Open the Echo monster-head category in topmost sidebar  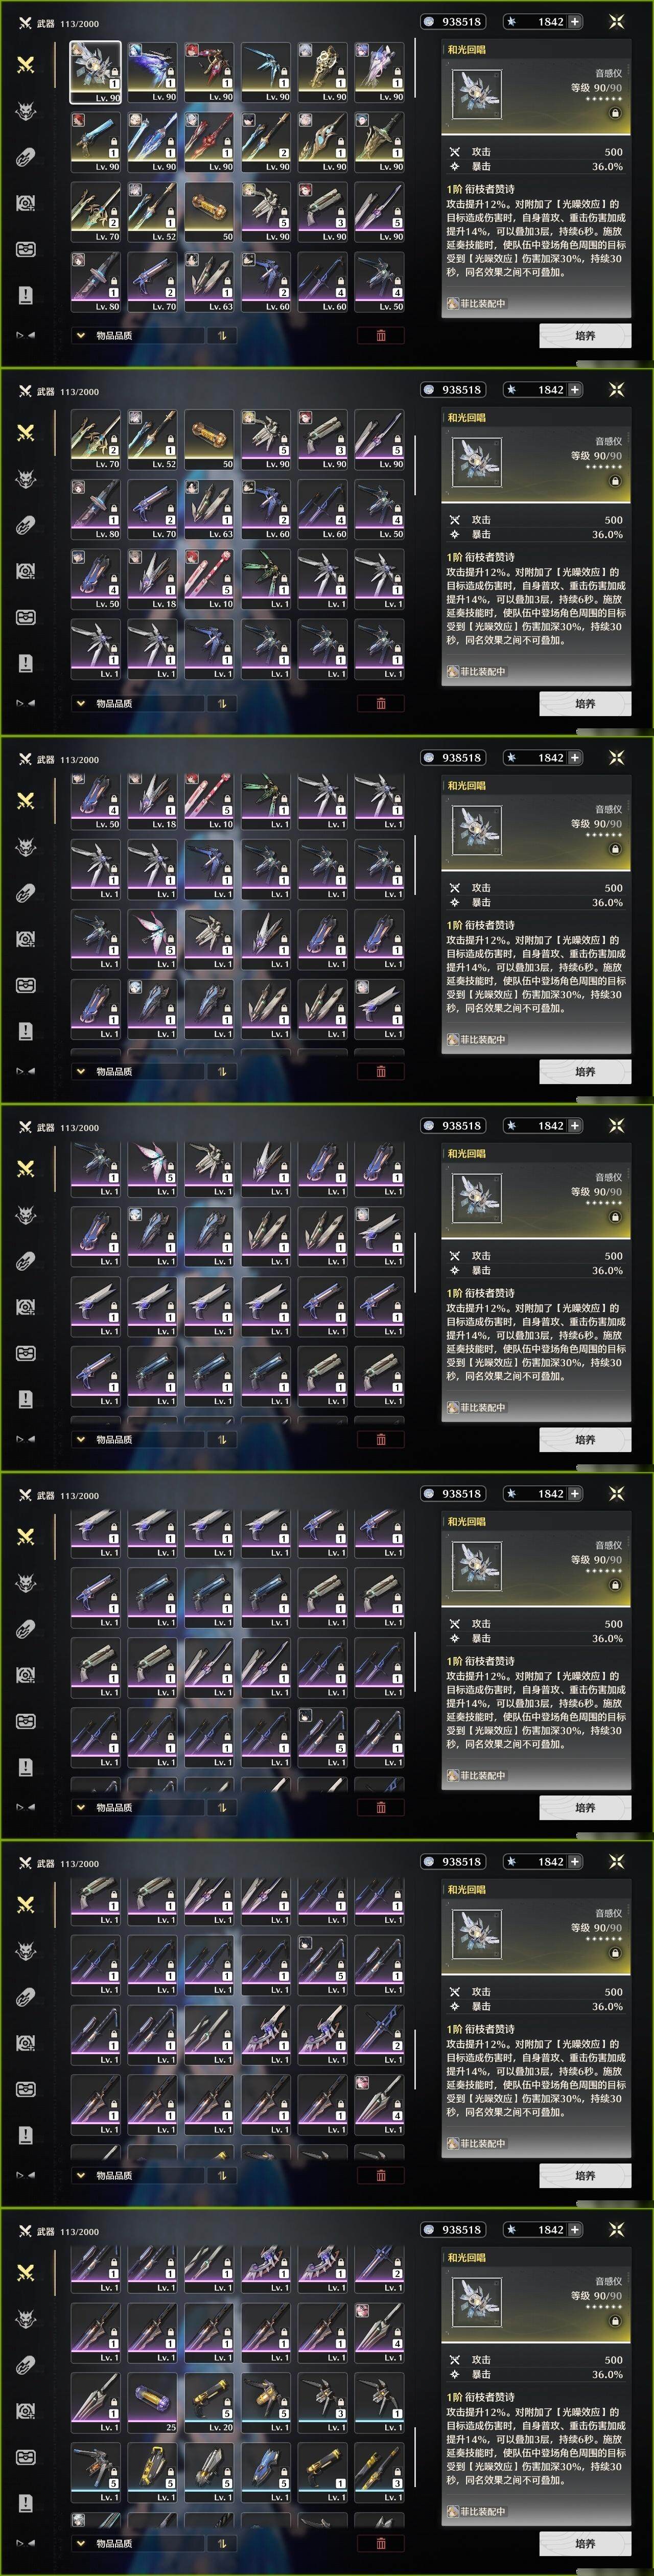pos(26,111)
